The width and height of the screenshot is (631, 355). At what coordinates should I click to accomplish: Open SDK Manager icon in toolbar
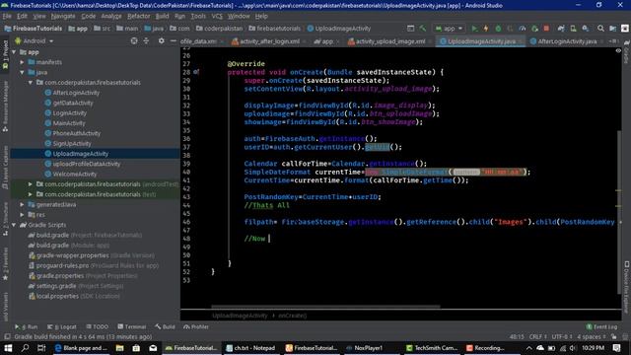pyautogui.click(x=586, y=29)
